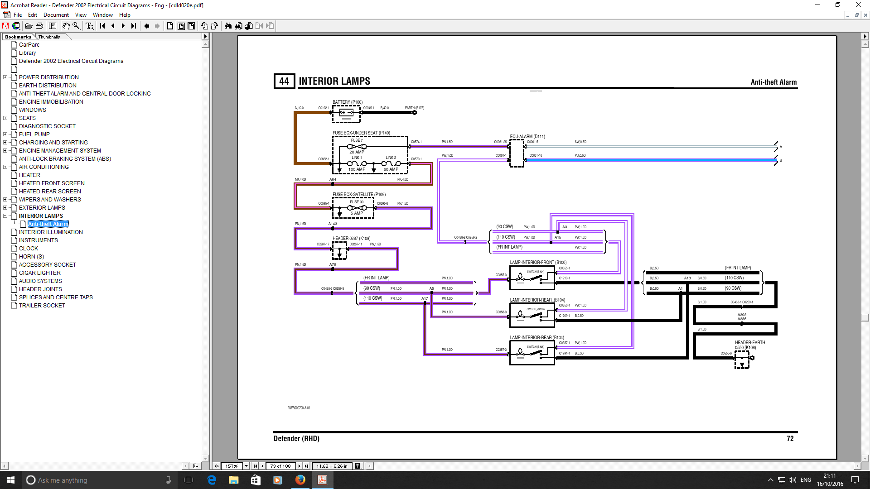Click the Open file folder icon
Viewport: 870px width, 489px height.
(29, 26)
